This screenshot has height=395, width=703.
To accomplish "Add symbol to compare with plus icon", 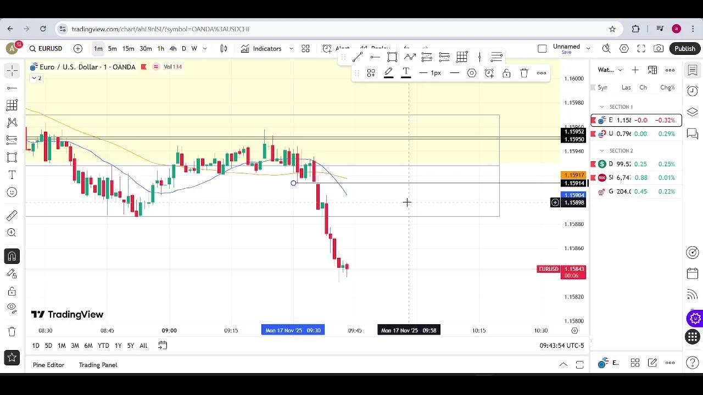I will pos(78,49).
